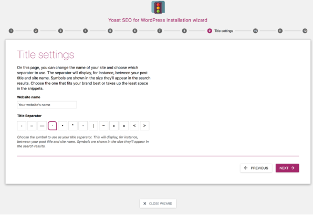Select the tilde title separator
Viewport: 313px width, 215px height.
click(103, 126)
